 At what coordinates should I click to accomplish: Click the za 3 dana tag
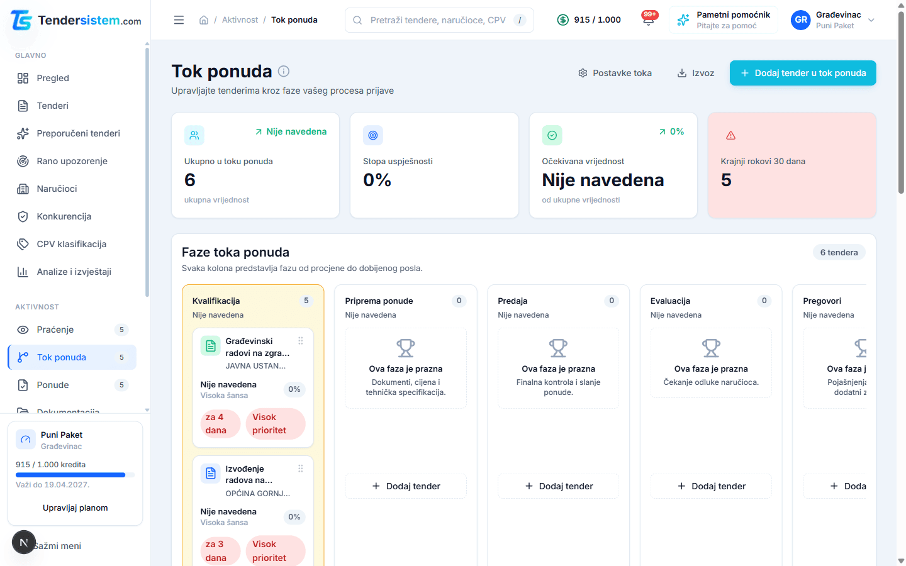pos(220,551)
